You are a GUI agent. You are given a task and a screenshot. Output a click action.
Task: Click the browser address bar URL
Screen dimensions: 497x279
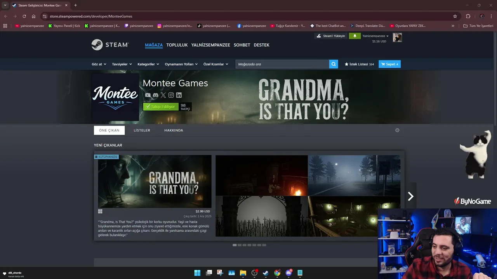(x=91, y=16)
